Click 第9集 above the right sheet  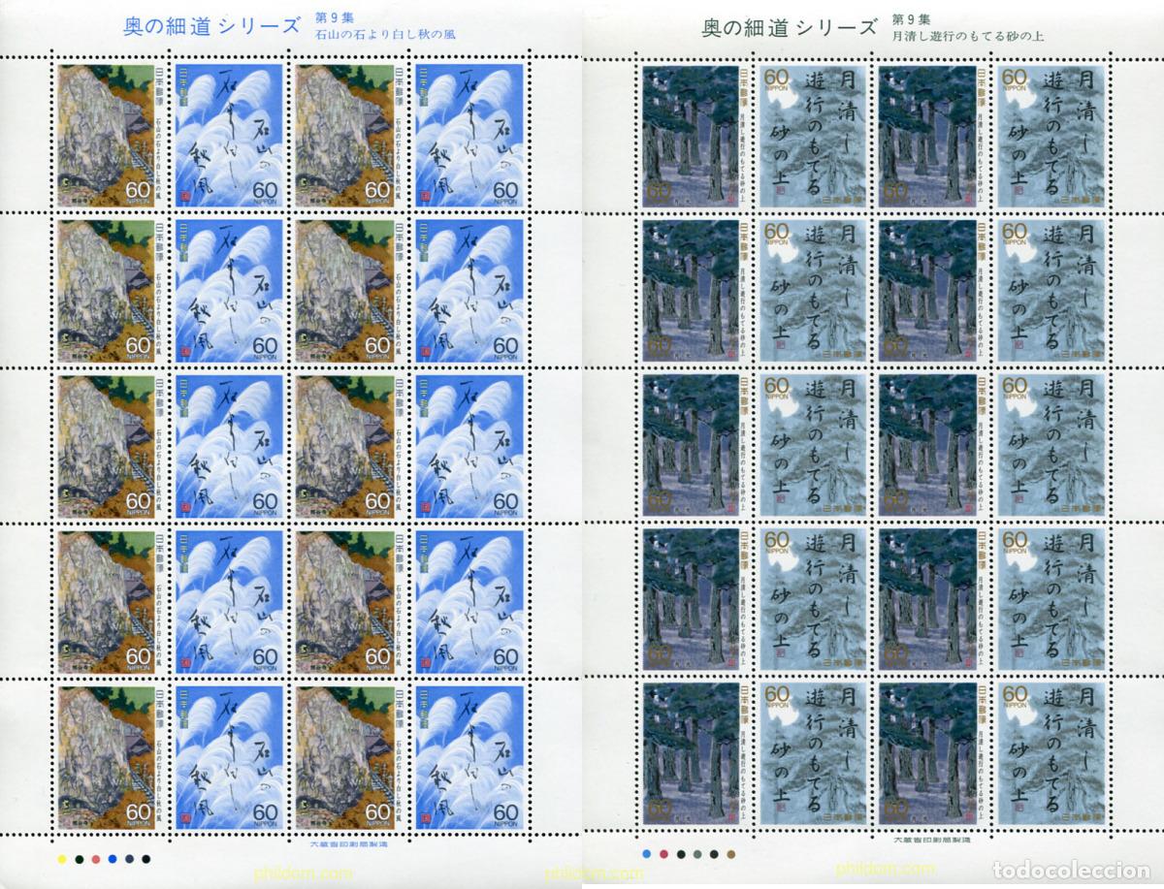(x=911, y=19)
